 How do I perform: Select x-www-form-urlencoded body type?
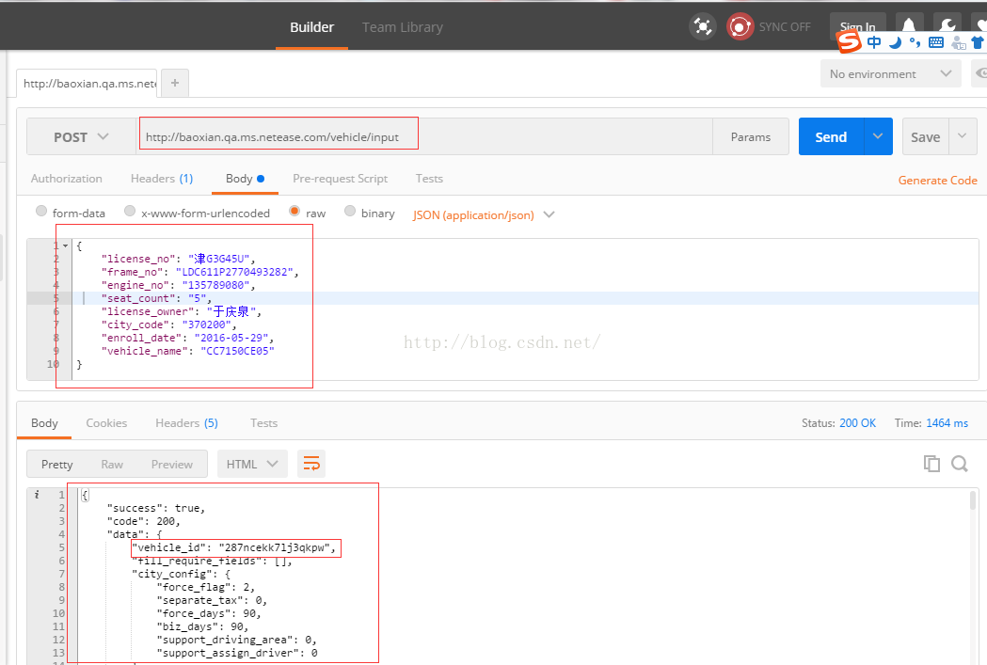[130, 211]
